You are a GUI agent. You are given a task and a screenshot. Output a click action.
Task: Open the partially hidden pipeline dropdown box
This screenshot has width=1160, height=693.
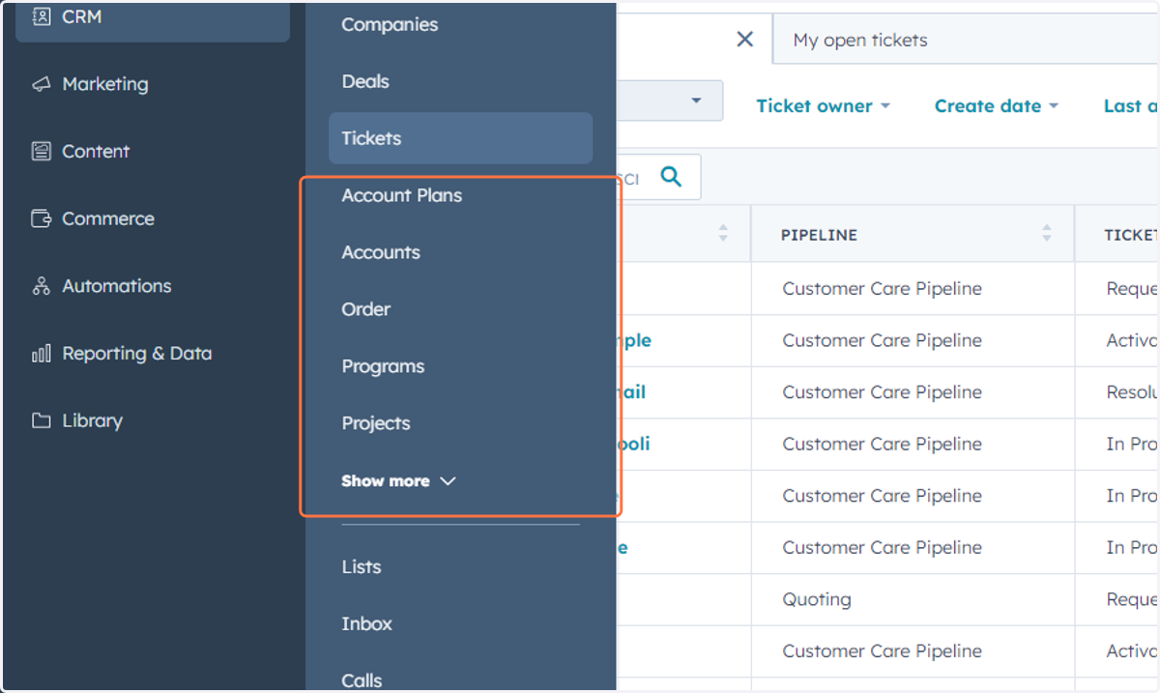click(x=670, y=101)
